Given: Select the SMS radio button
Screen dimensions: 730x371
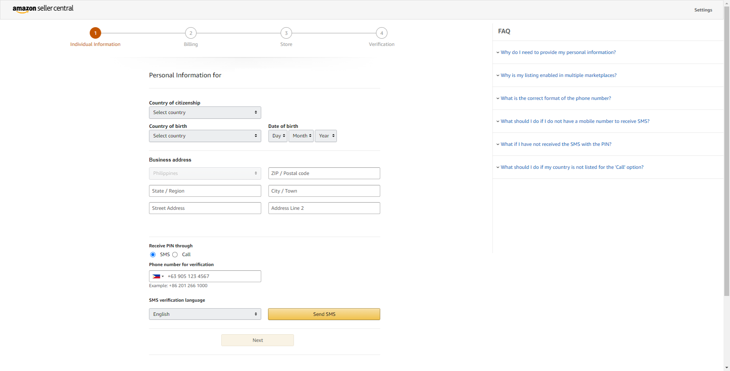Looking at the screenshot, I should point(153,255).
